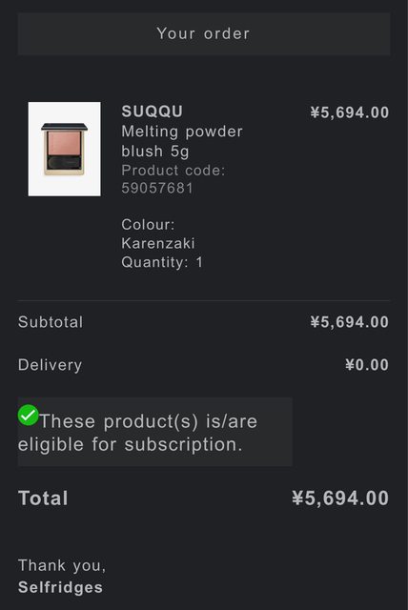Click the Colour label
Viewport: 408px width, 610px height.
click(148, 225)
